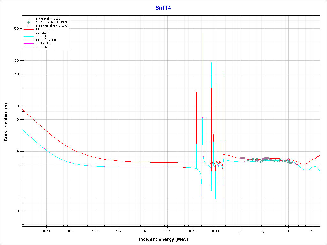The image size is (327, 245).
Task: Click the R.M.Musaelyan+, 1980 cross marker
Action: (28, 26)
